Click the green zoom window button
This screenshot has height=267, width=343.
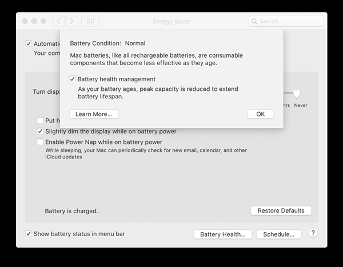[x=43, y=21]
